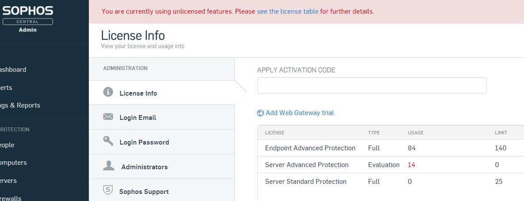This screenshot has height=201, width=524.
Task: Click the red usage value 14
Action: click(x=411, y=165)
